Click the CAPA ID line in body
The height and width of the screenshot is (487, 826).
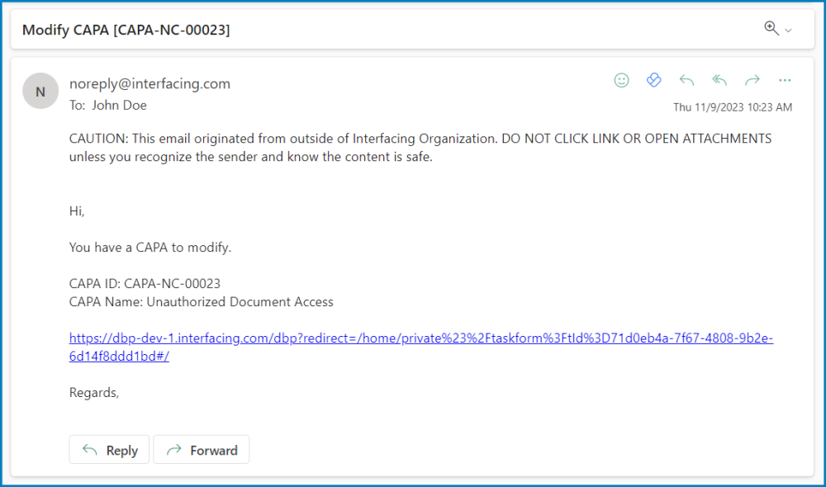point(145,283)
